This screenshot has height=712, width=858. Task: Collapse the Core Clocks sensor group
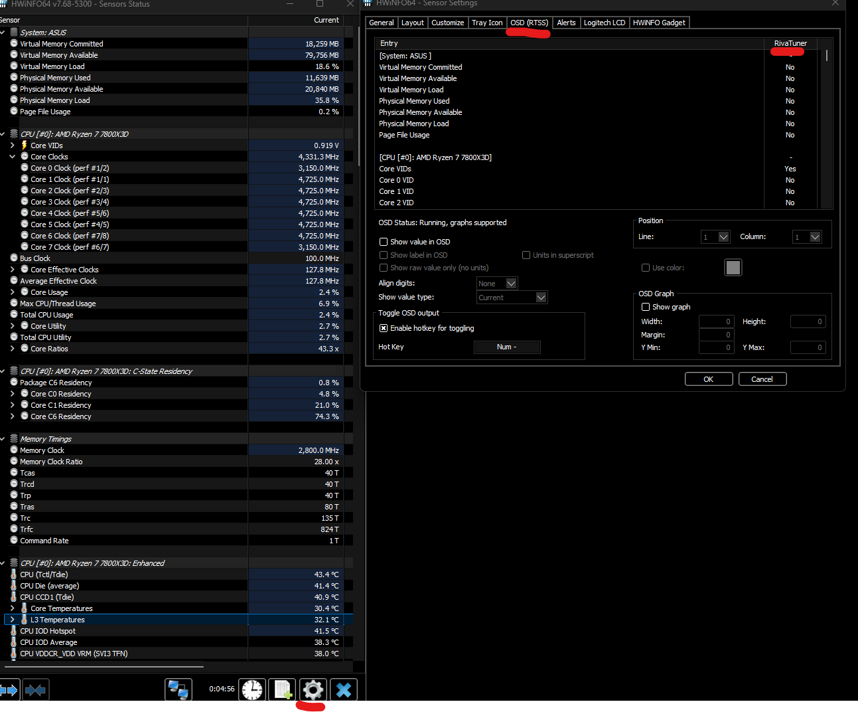pos(12,156)
